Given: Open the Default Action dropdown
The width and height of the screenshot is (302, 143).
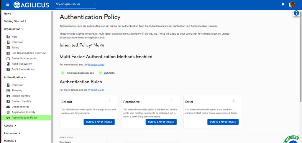Looking at the screenshot, I should pyautogui.click(x=84, y=141).
